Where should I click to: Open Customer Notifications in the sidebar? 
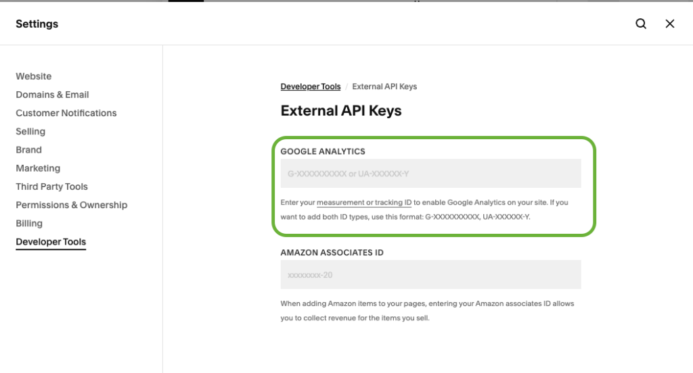point(66,113)
